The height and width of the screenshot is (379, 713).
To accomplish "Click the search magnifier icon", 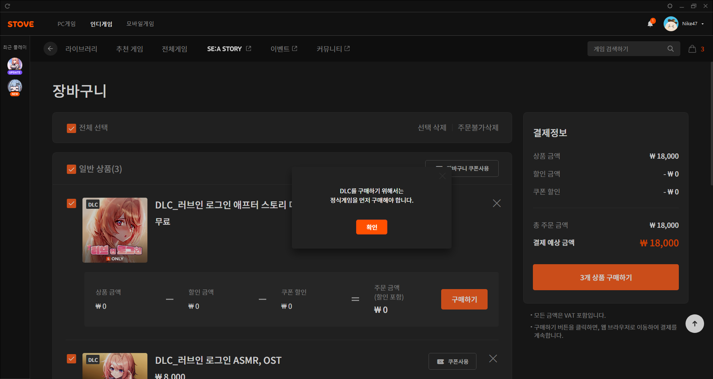I will coord(670,49).
